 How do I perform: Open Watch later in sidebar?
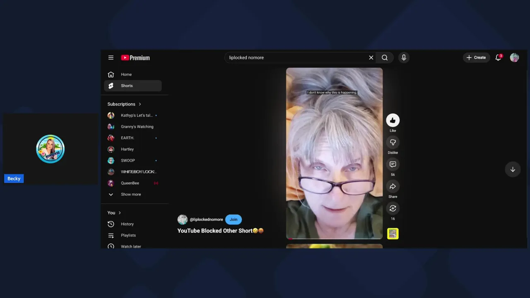click(133, 246)
